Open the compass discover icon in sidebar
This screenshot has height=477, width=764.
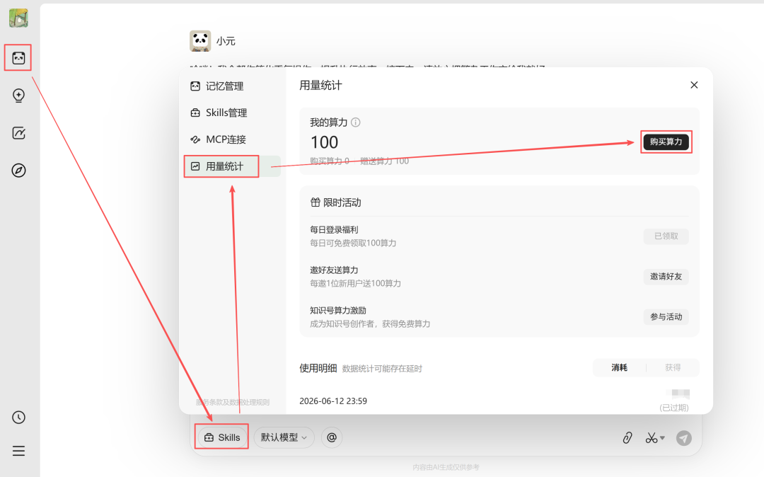pyautogui.click(x=18, y=171)
